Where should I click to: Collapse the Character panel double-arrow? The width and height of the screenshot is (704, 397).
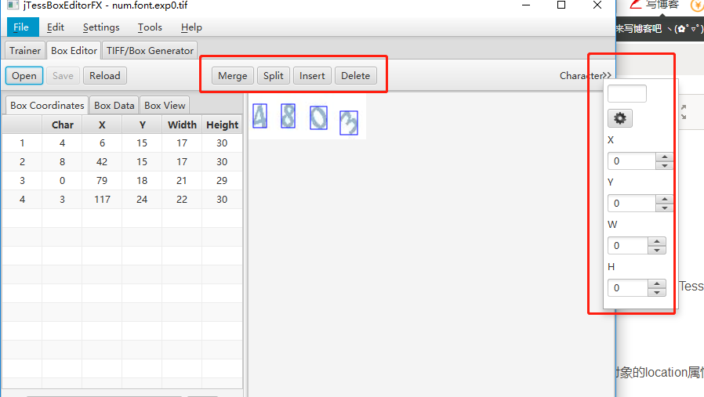(x=607, y=75)
